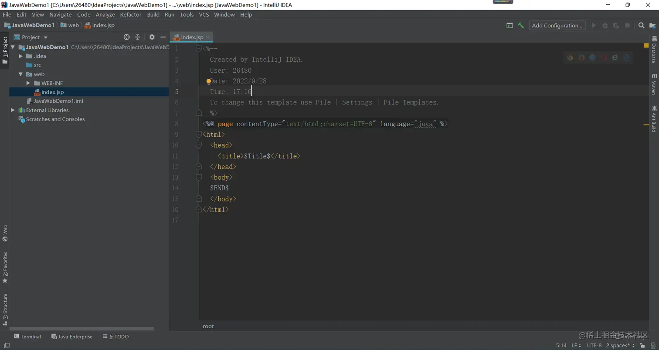Open the Ant Build tool window

[x=654, y=118]
